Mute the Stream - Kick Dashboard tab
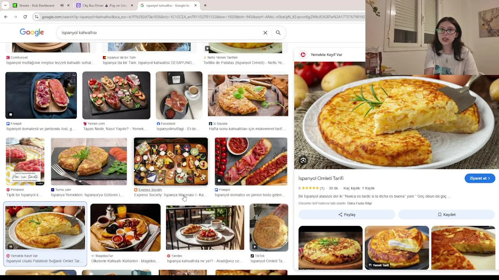The width and height of the screenshot is (499, 280). click(x=62, y=5)
